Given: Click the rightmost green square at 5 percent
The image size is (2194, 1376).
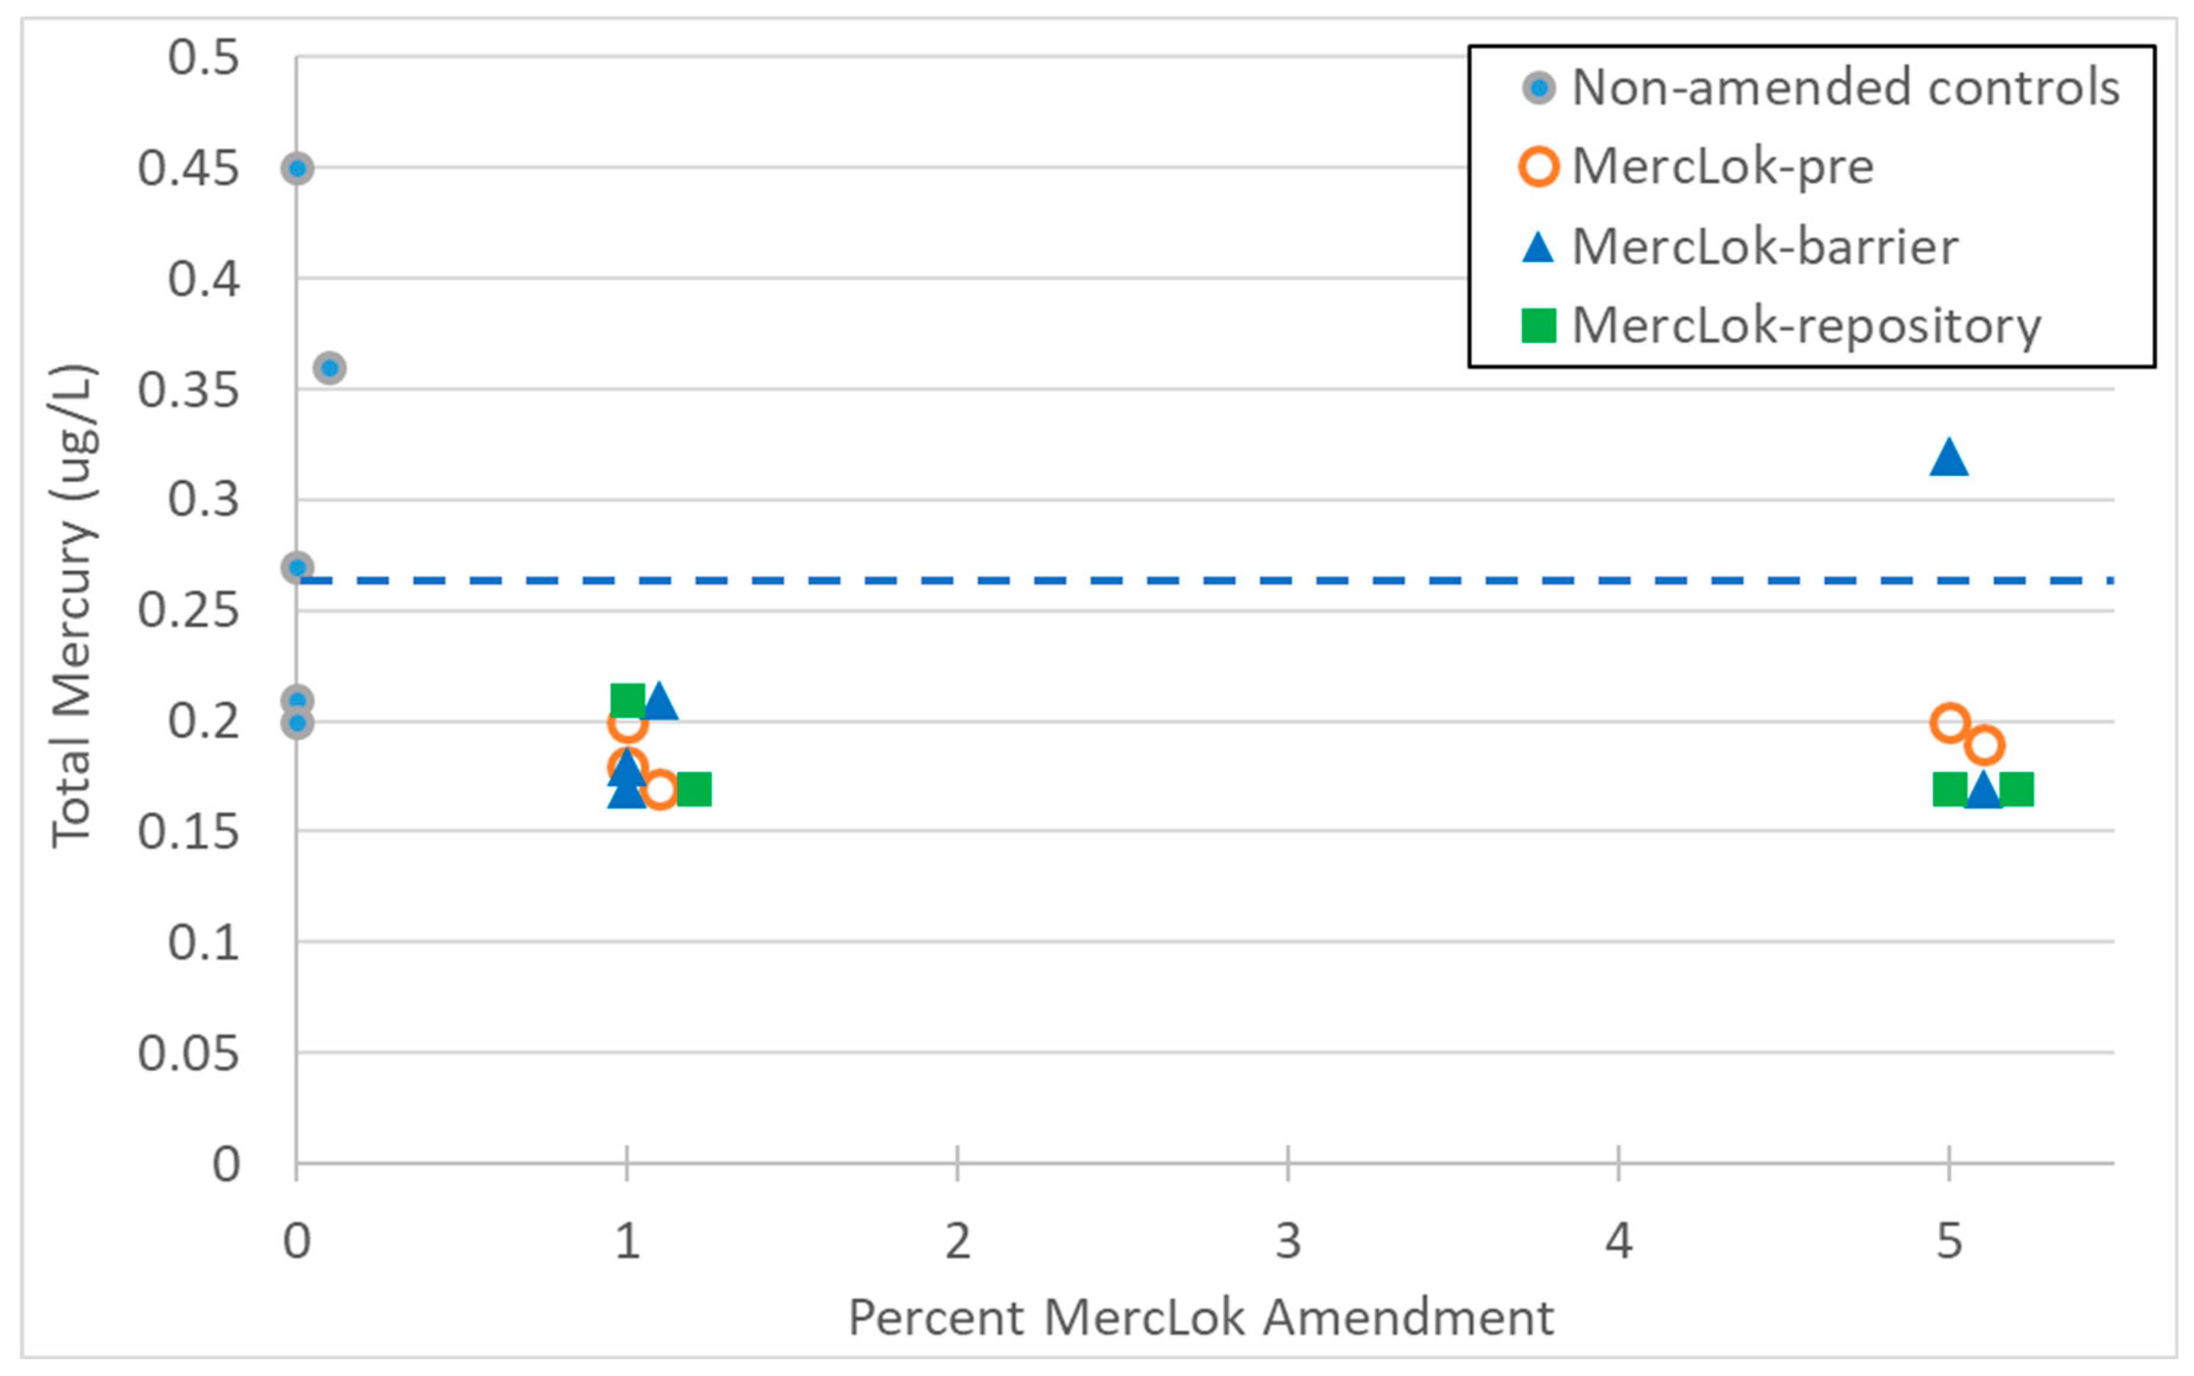Looking at the screenshot, I should [2017, 789].
